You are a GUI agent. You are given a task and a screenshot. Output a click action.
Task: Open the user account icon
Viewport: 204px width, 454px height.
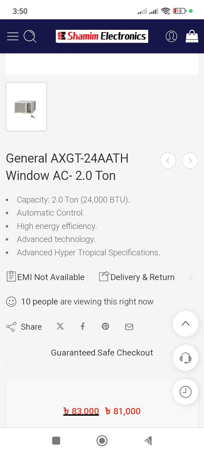click(x=171, y=36)
